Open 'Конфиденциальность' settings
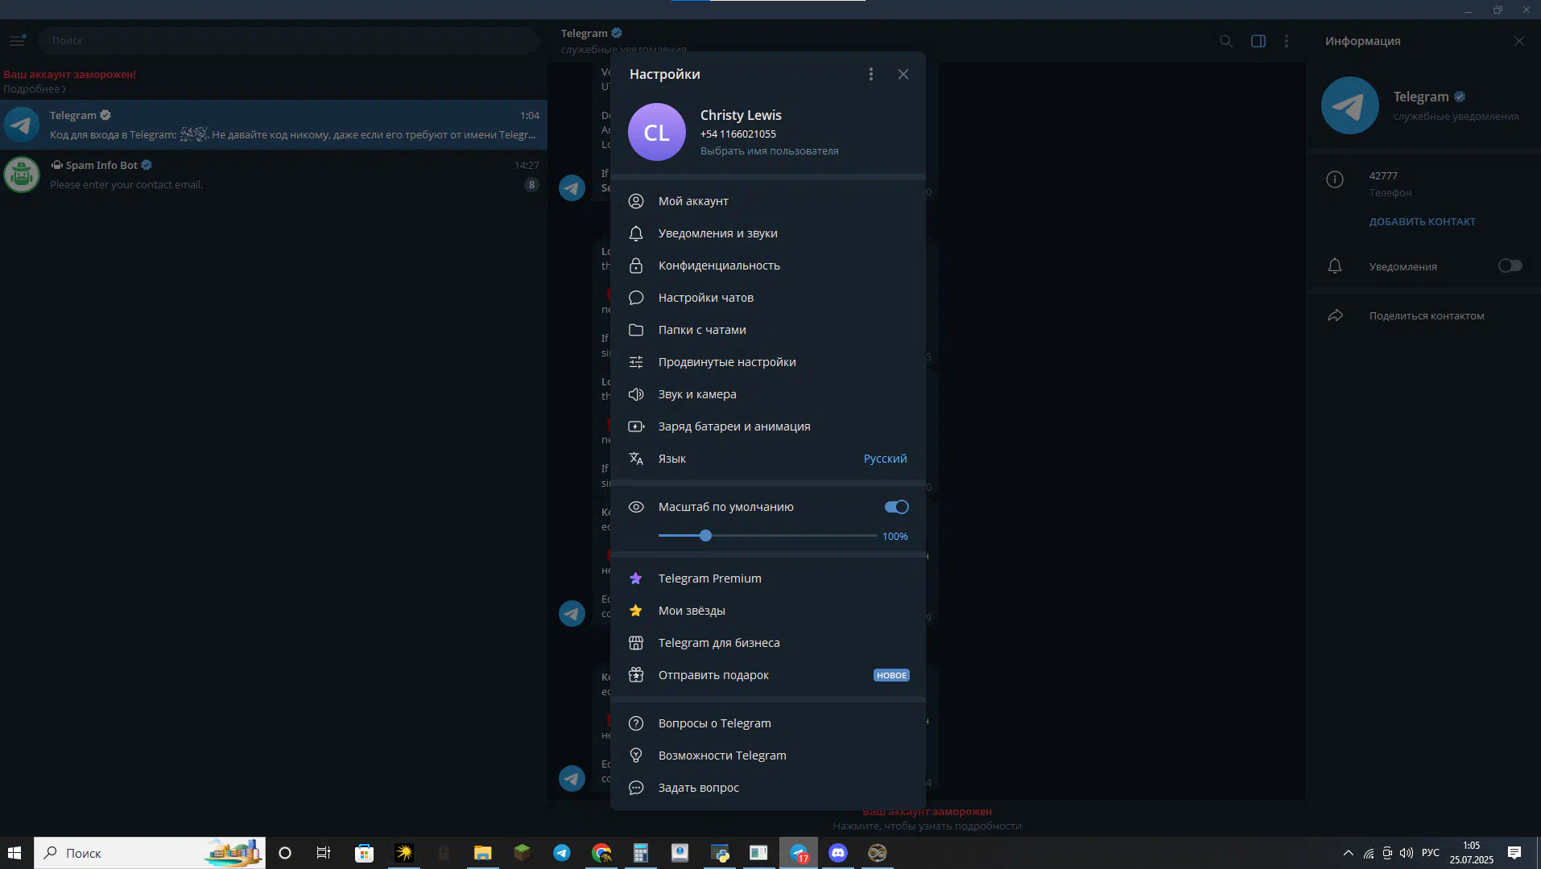The height and width of the screenshot is (869, 1541). [768, 266]
